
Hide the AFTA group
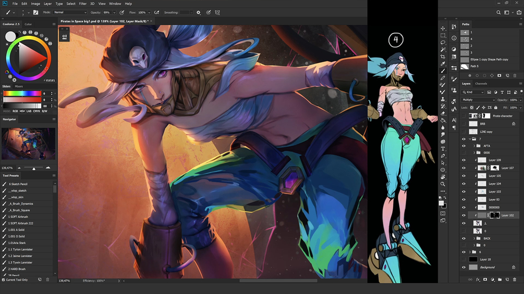click(x=464, y=146)
